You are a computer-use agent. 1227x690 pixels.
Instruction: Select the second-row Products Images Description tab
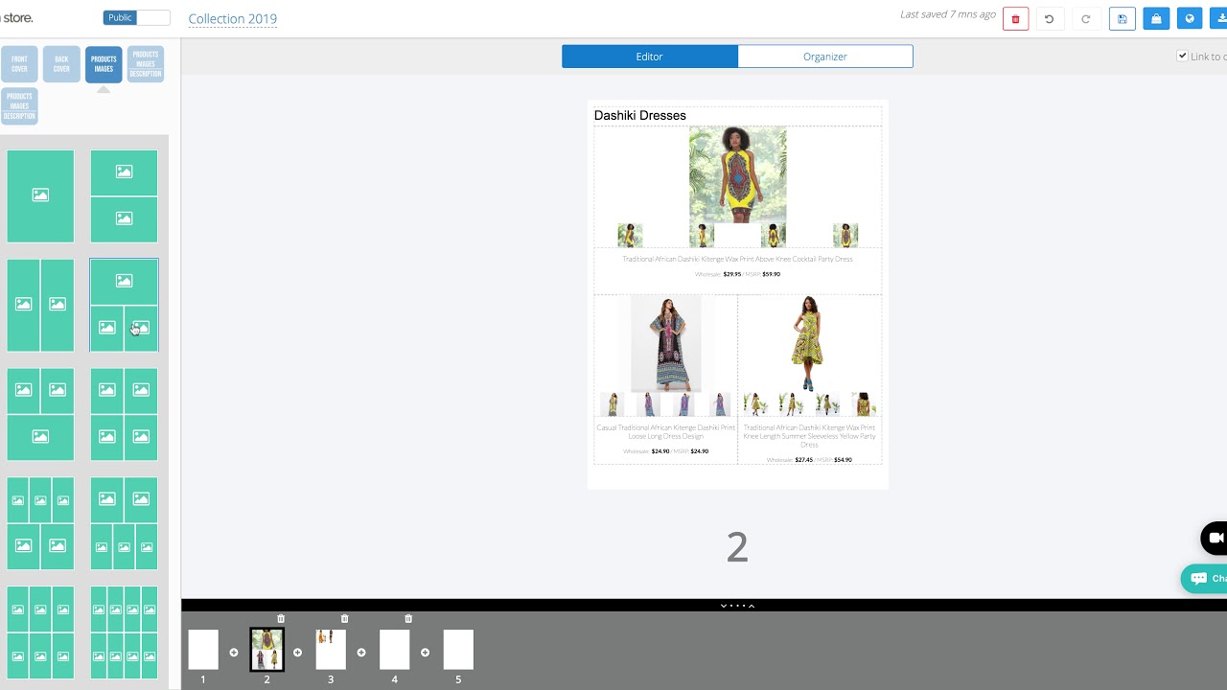pyautogui.click(x=19, y=106)
